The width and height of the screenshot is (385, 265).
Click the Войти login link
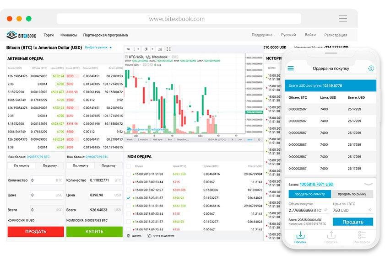(310, 35)
